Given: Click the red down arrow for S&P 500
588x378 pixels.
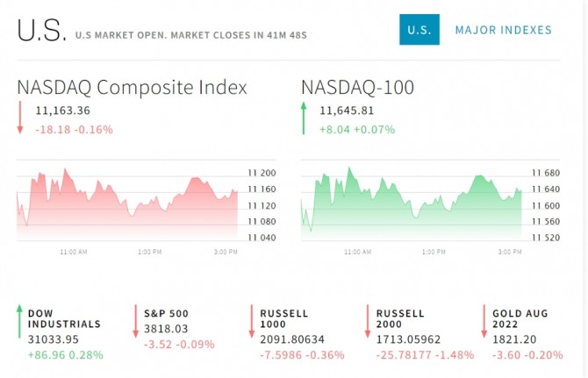Looking at the screenshot, I should click(x=136, y=321).
